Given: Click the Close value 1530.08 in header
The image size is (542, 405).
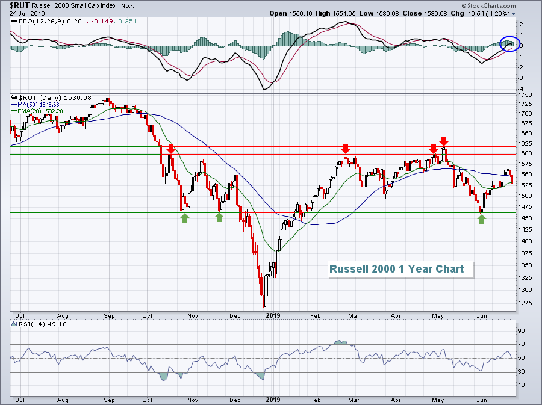Looking at the screenshot, I should [x=434, y=13].
